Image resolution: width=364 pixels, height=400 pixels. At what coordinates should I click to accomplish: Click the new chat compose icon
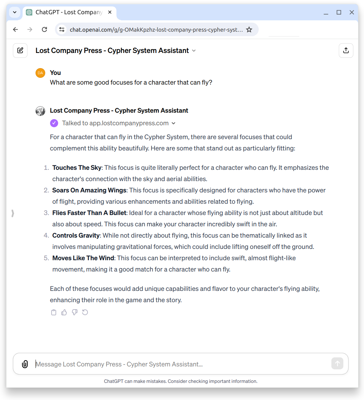(x=20, y=50)
